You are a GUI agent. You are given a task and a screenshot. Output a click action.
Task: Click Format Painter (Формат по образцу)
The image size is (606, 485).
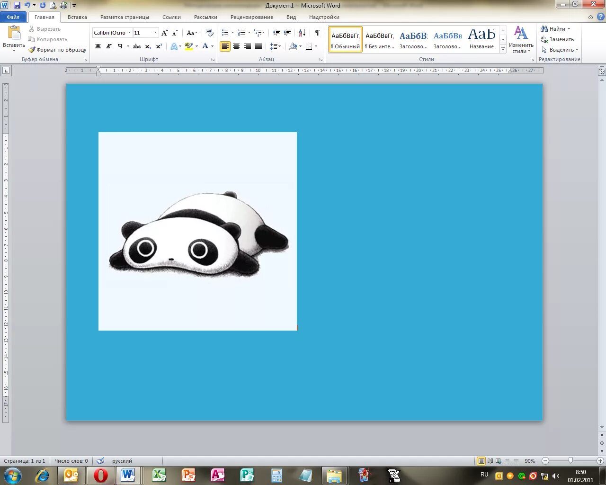click(57, 50)
